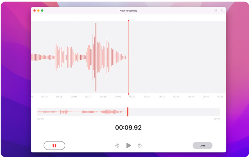
Task: Click the 00:12 timeline label
Action: tap(162, 97)
